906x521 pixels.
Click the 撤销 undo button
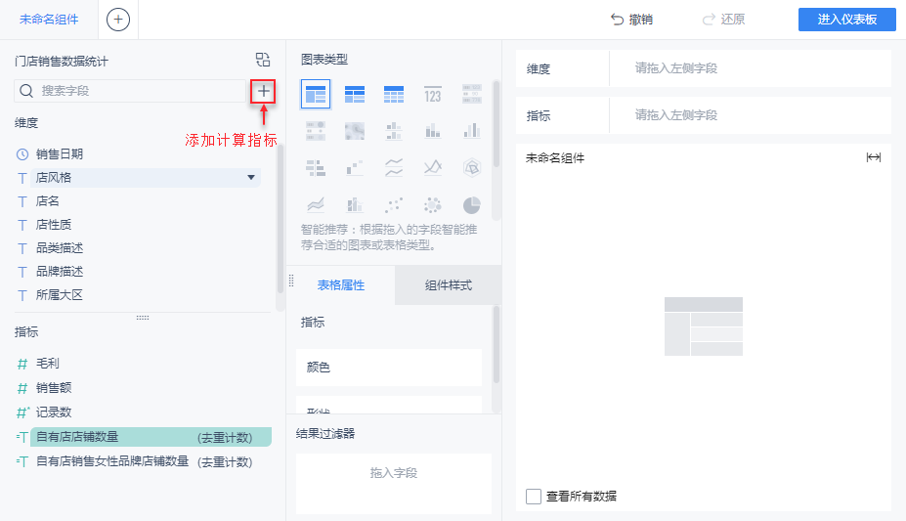631,20
